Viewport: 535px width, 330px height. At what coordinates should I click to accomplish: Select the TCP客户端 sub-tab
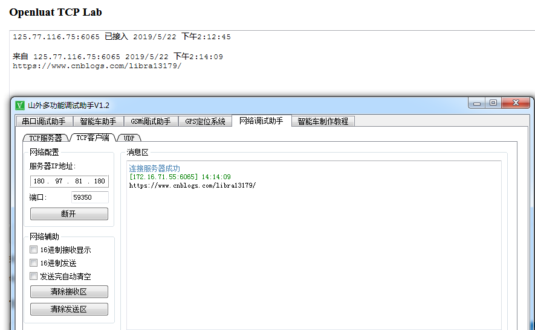(x=92, y=137)
